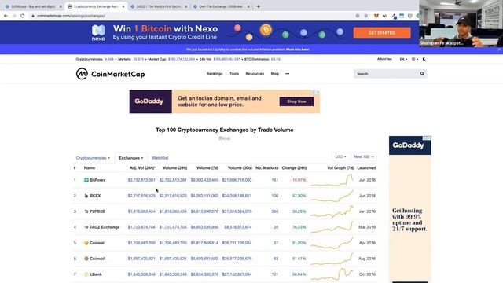Viewport: 503px width, 283px height.
Task: Open the EN language dropdown
Action: 403,59
